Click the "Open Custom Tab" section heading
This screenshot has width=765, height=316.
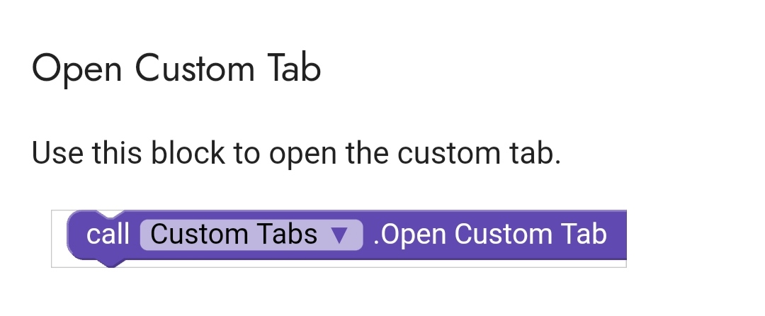point(176,69)
